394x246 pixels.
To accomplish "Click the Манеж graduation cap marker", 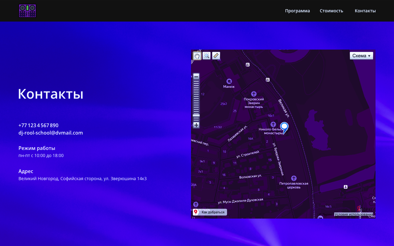I will tap(229, 81).
